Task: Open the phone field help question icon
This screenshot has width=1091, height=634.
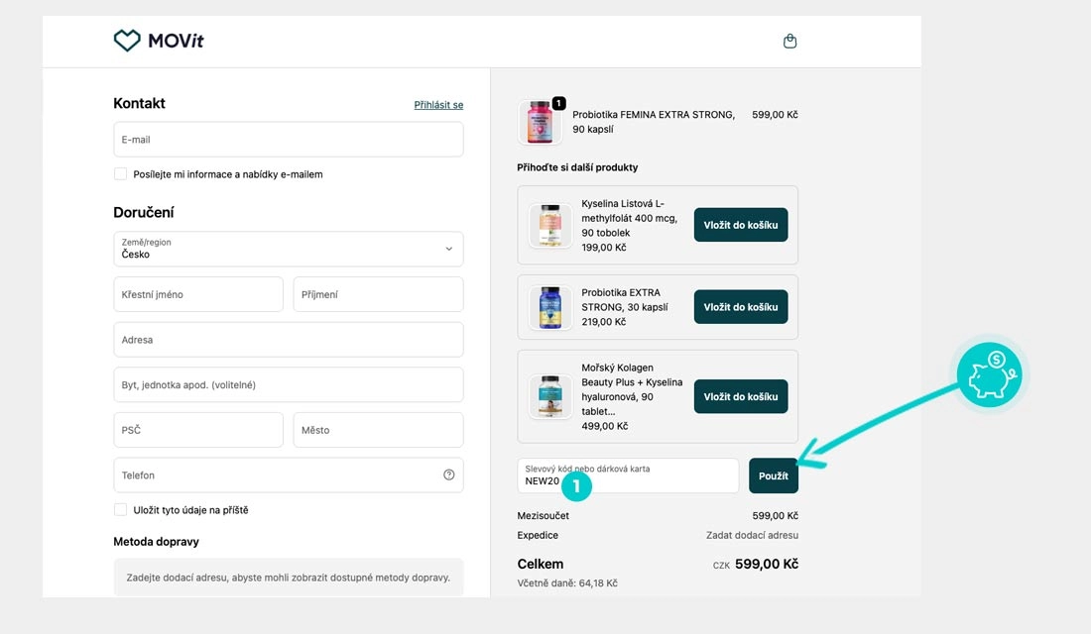Action: [448, 475]
